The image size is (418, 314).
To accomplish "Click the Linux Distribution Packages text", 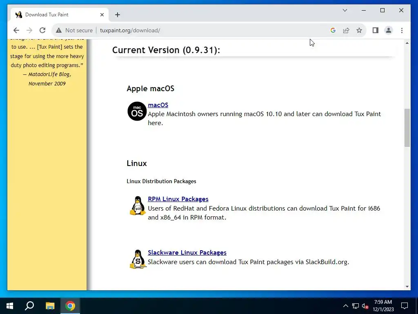I will (161, 181).
